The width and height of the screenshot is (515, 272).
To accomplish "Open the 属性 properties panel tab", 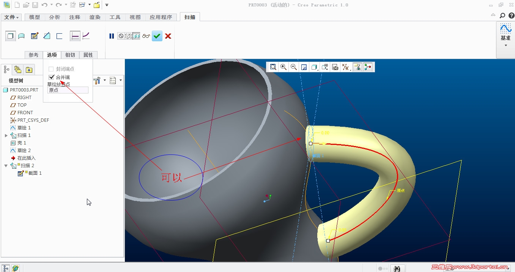I will tap(88, 55).
